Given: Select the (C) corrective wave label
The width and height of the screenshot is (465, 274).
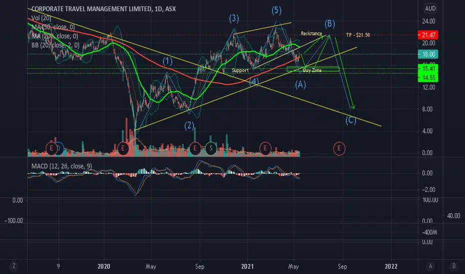Looking at the screenshot, I should 351,120.
